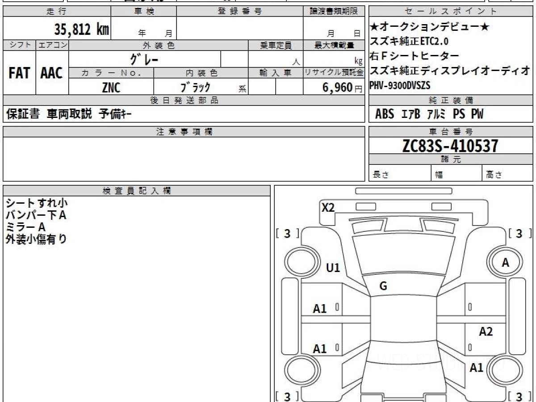Screen dimensions: 536x402
Task: Click the 走行 header cell
Action: 56,11
